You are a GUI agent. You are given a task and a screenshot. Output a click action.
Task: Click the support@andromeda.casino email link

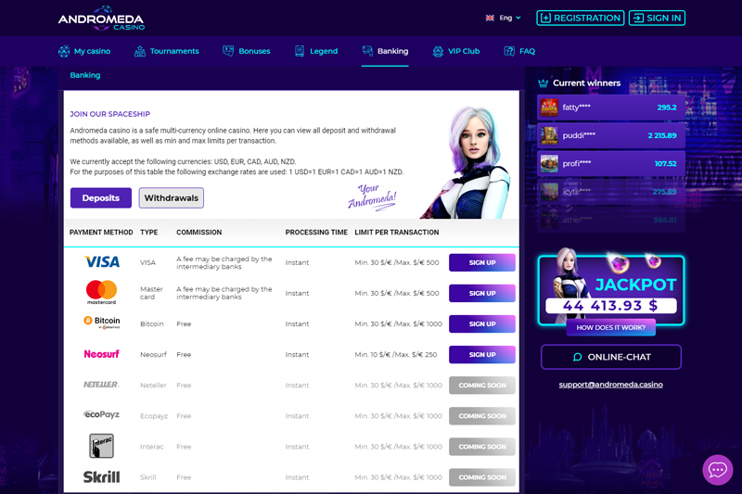(x=611, y=385)
